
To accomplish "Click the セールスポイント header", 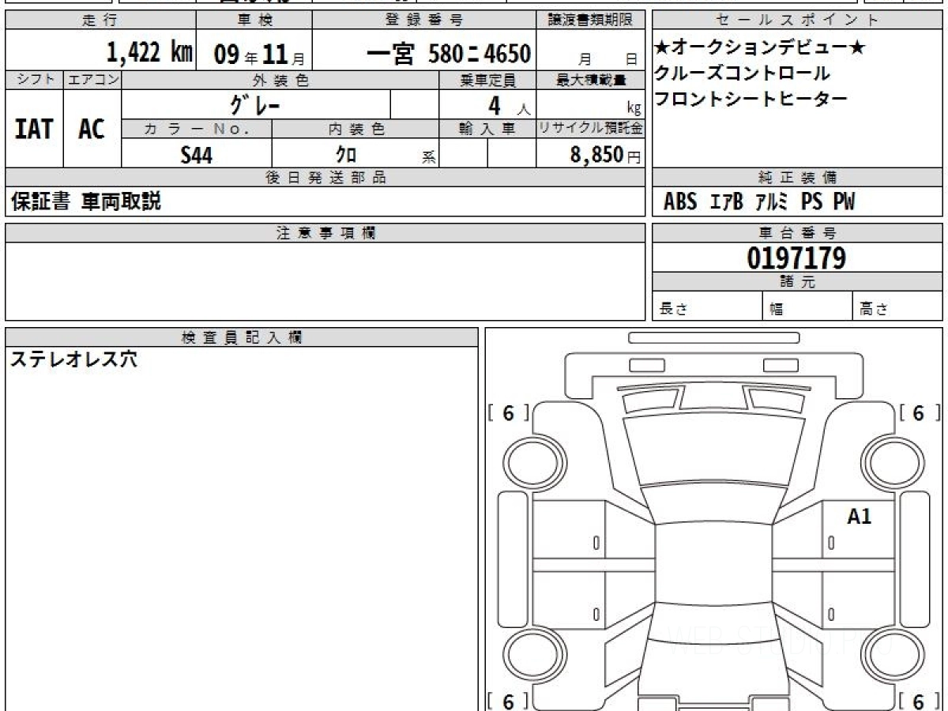I will (797, 21).
